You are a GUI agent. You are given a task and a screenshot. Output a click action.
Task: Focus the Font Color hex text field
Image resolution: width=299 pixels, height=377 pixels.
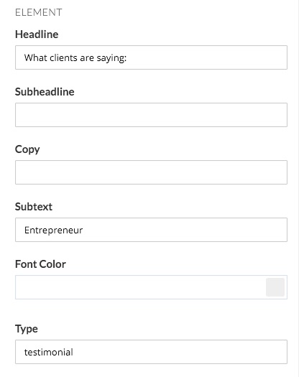140,287
